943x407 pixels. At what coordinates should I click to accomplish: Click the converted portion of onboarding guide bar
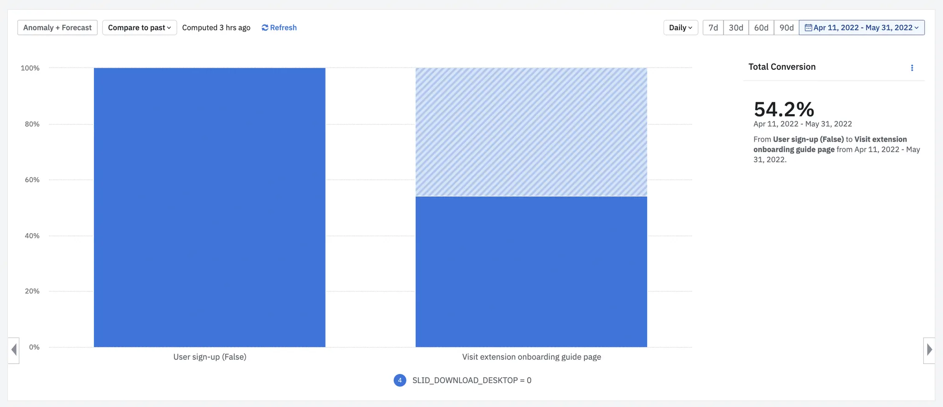(531, 272)
